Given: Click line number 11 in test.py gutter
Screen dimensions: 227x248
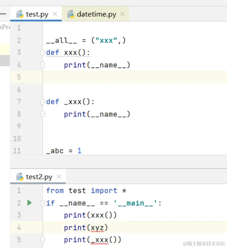Looking at the screenshot, I should (17, 151).
